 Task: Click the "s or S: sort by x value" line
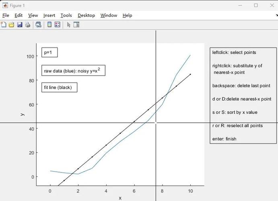235,112
